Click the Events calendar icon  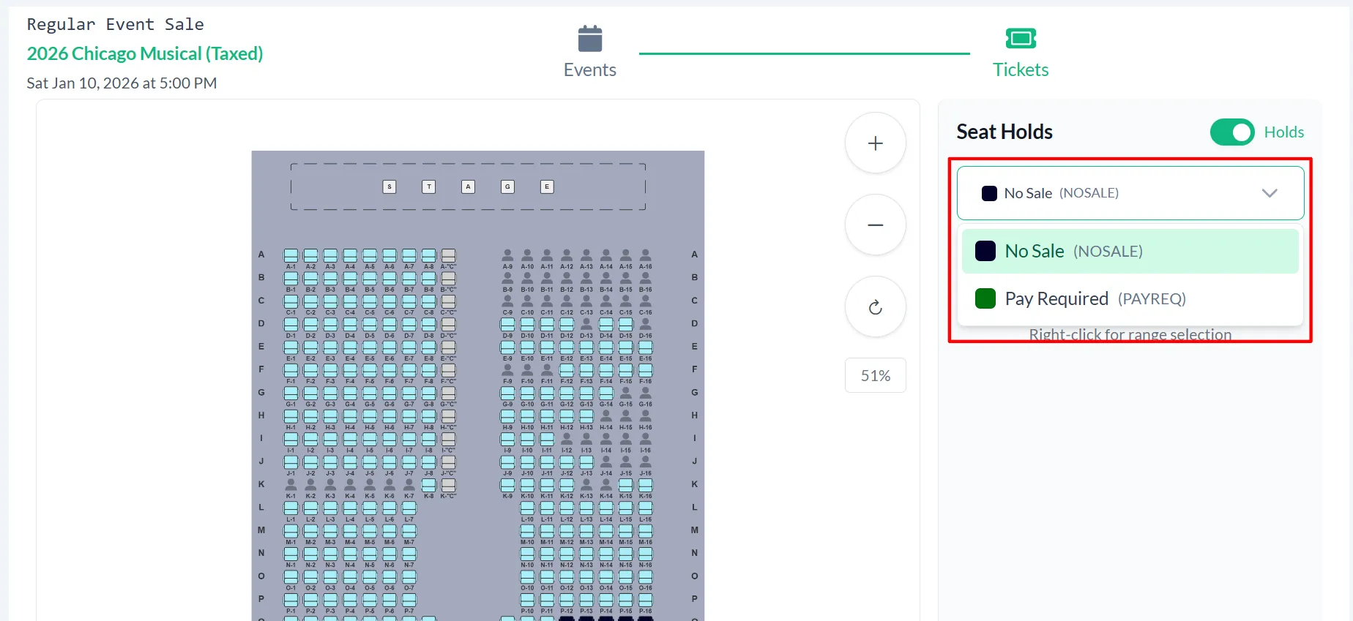(x=589, y=39)
